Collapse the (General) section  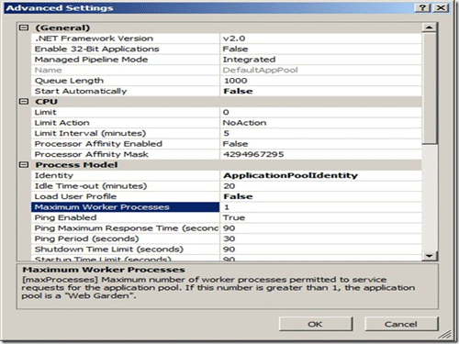(24, 28)
